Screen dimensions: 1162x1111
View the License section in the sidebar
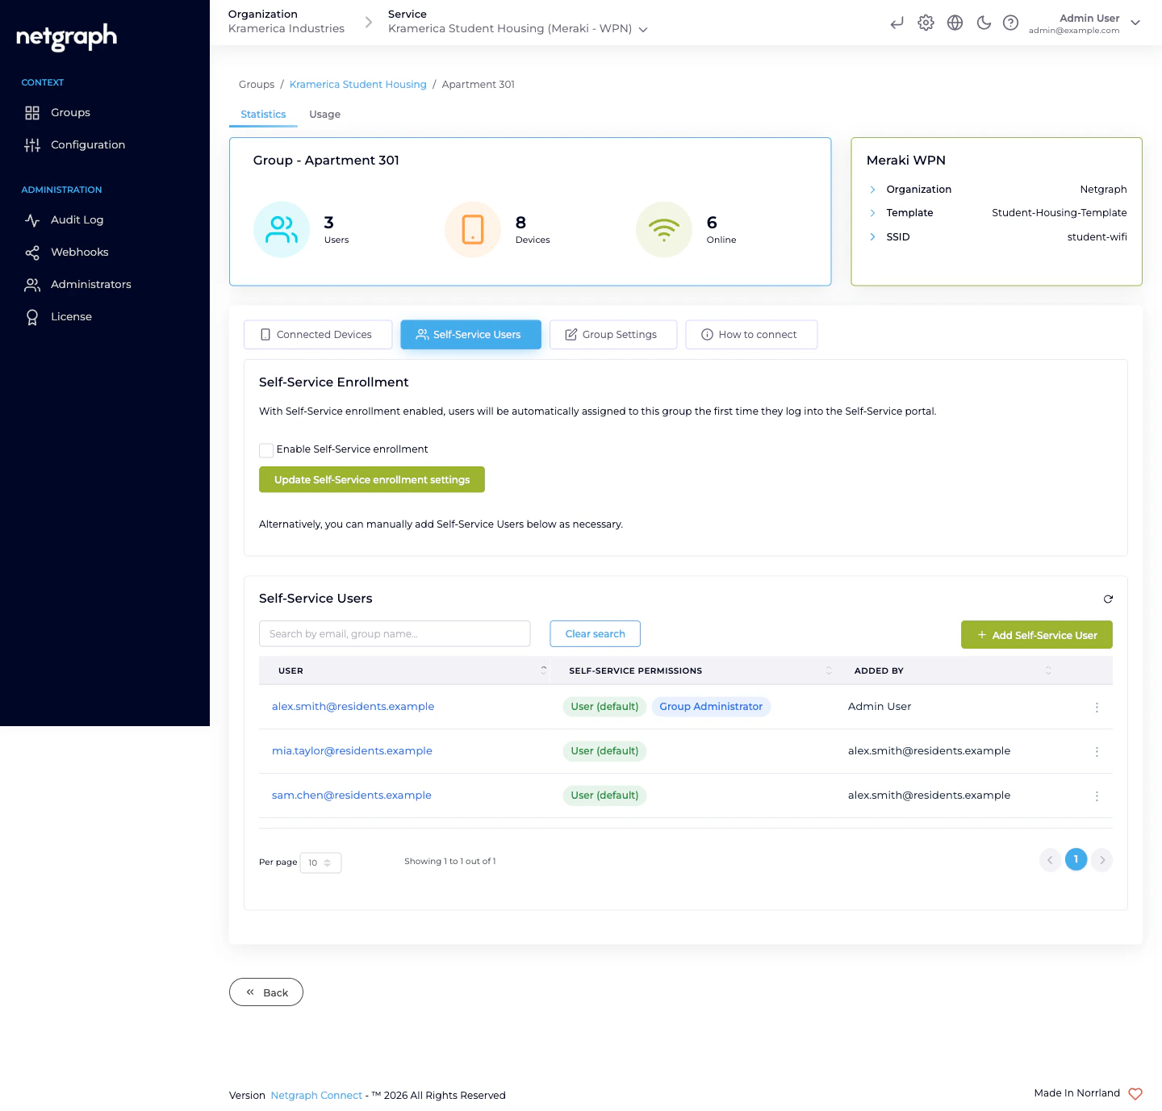tap(71, 316)
